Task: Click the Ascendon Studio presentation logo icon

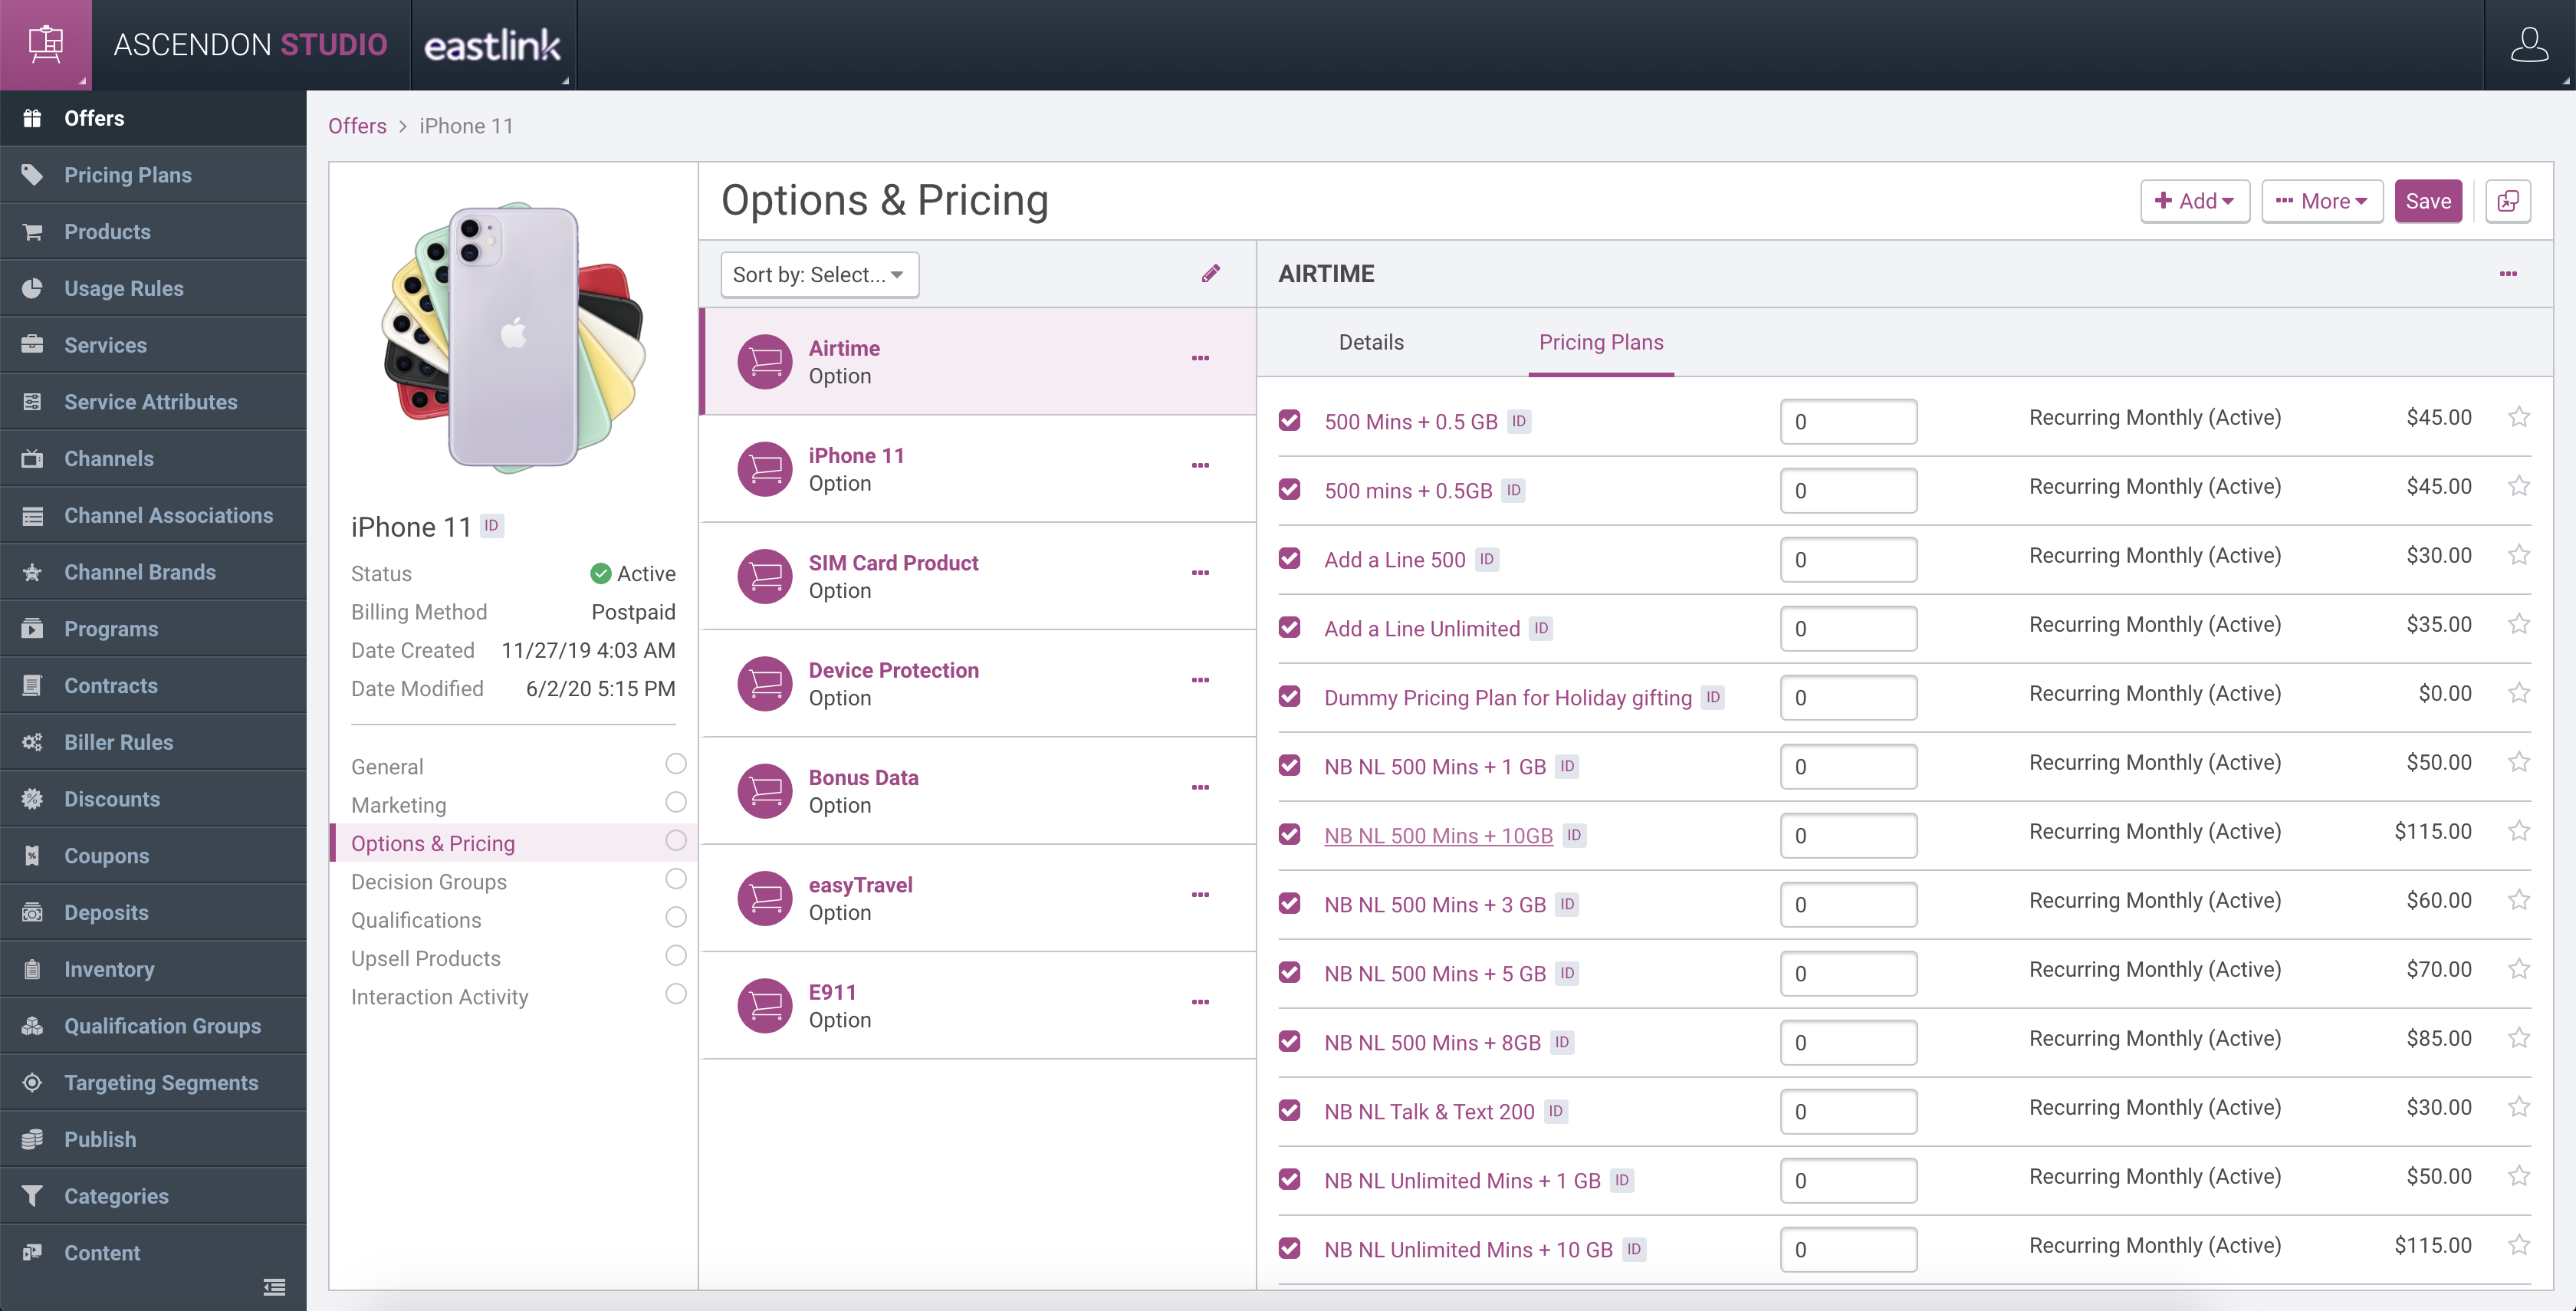Action: [x=45, y=45]
